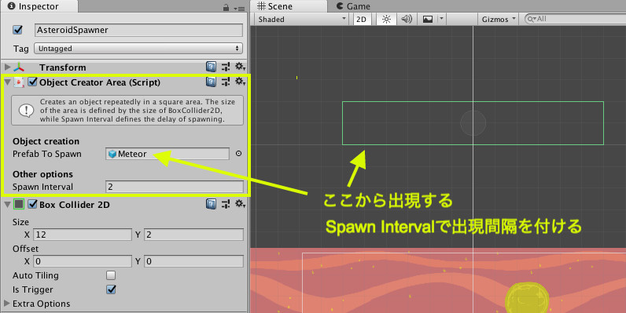Click the Inspector lock icon
The height and width of the screenshot is (313, 626).
coord(226,8)
